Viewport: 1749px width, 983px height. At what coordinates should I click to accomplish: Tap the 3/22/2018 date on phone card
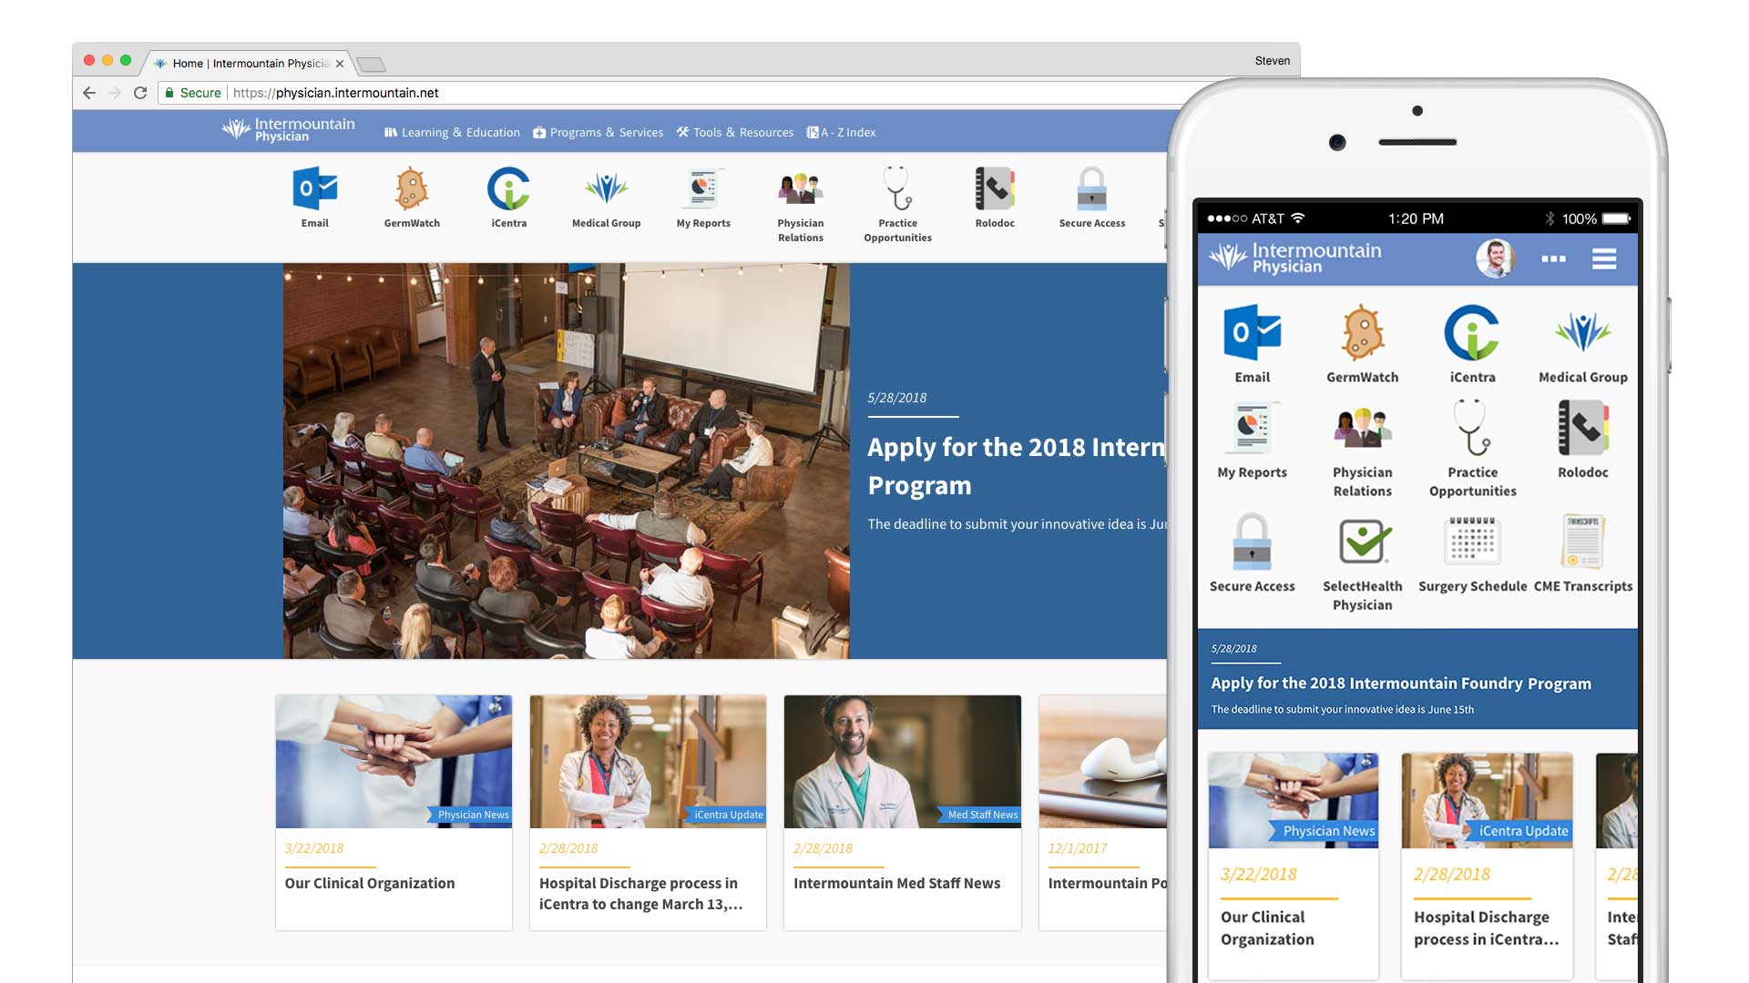pos(1259,874)
